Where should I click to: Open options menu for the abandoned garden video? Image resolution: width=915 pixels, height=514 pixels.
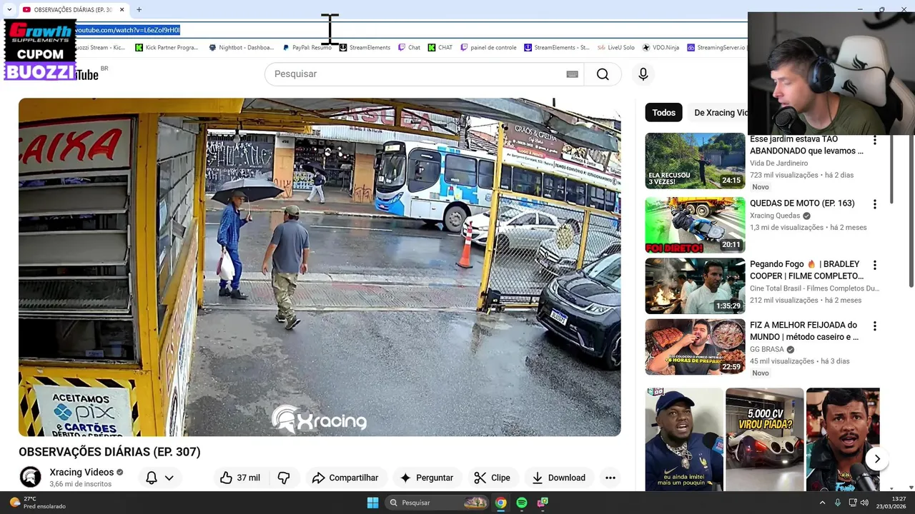point(874,140)
